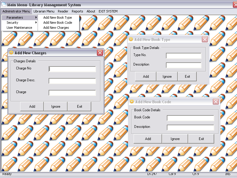Click the Charge No label
The width and height of the screenshot is (237, 178).
click(24, 68)
